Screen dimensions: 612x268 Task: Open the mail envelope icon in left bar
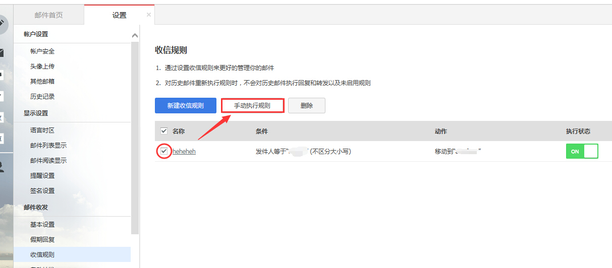[2, 52]
